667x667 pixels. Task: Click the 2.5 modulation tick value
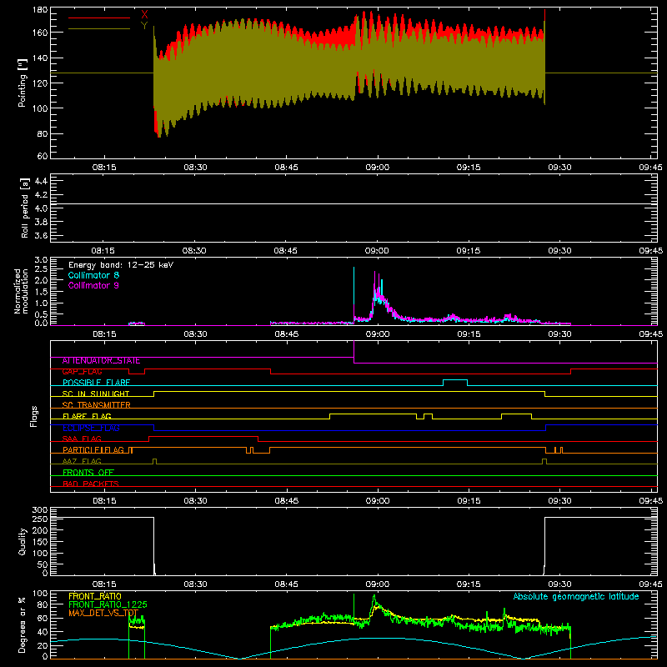coord(41,269)
